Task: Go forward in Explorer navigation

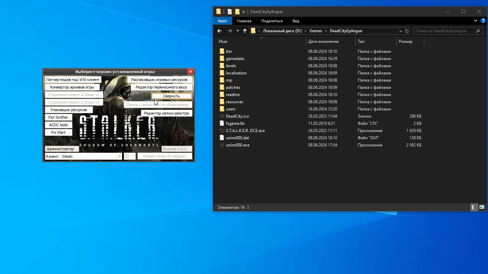Action: point(230,31)
